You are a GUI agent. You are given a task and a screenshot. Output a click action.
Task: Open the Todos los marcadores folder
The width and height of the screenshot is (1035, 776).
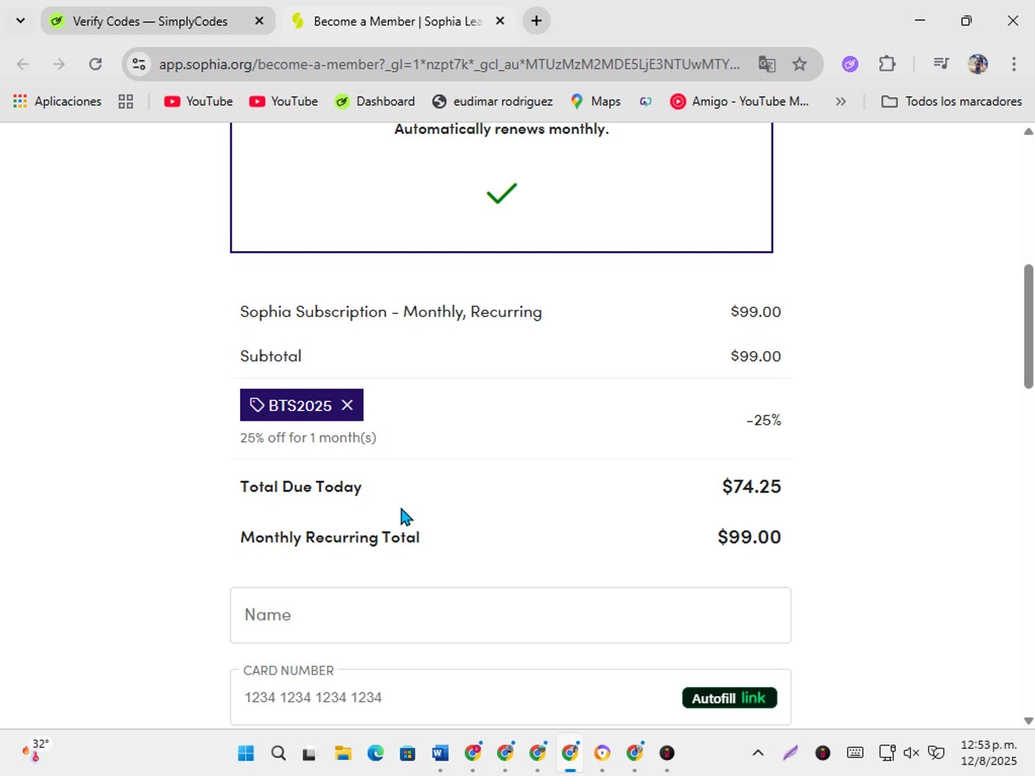coord(952,101)
